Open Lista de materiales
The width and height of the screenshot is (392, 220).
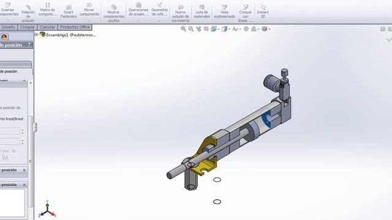[202, 12]
